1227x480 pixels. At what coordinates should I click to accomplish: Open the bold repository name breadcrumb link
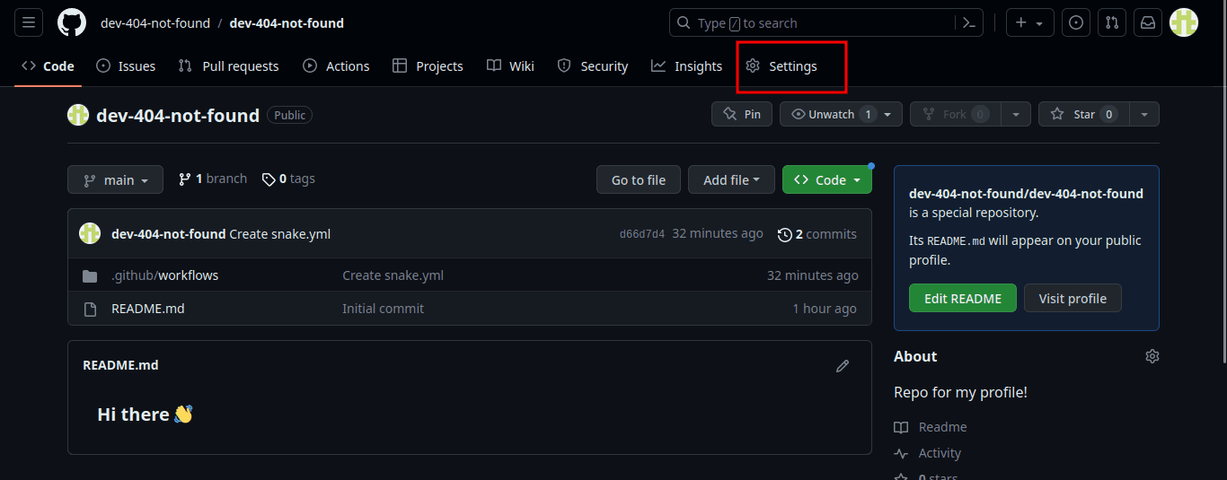(x=287, y=23)
